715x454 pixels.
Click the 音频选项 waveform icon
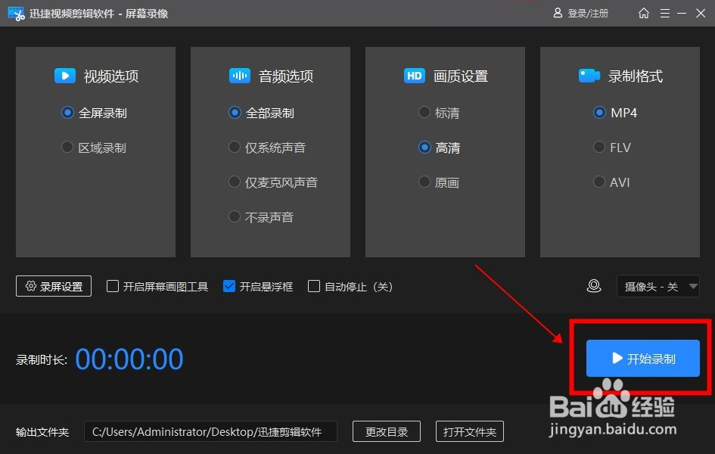[x=239, y=76]
